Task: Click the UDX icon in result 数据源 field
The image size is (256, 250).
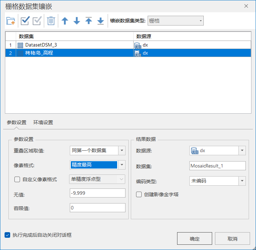Action: click(x=195, y=151)
